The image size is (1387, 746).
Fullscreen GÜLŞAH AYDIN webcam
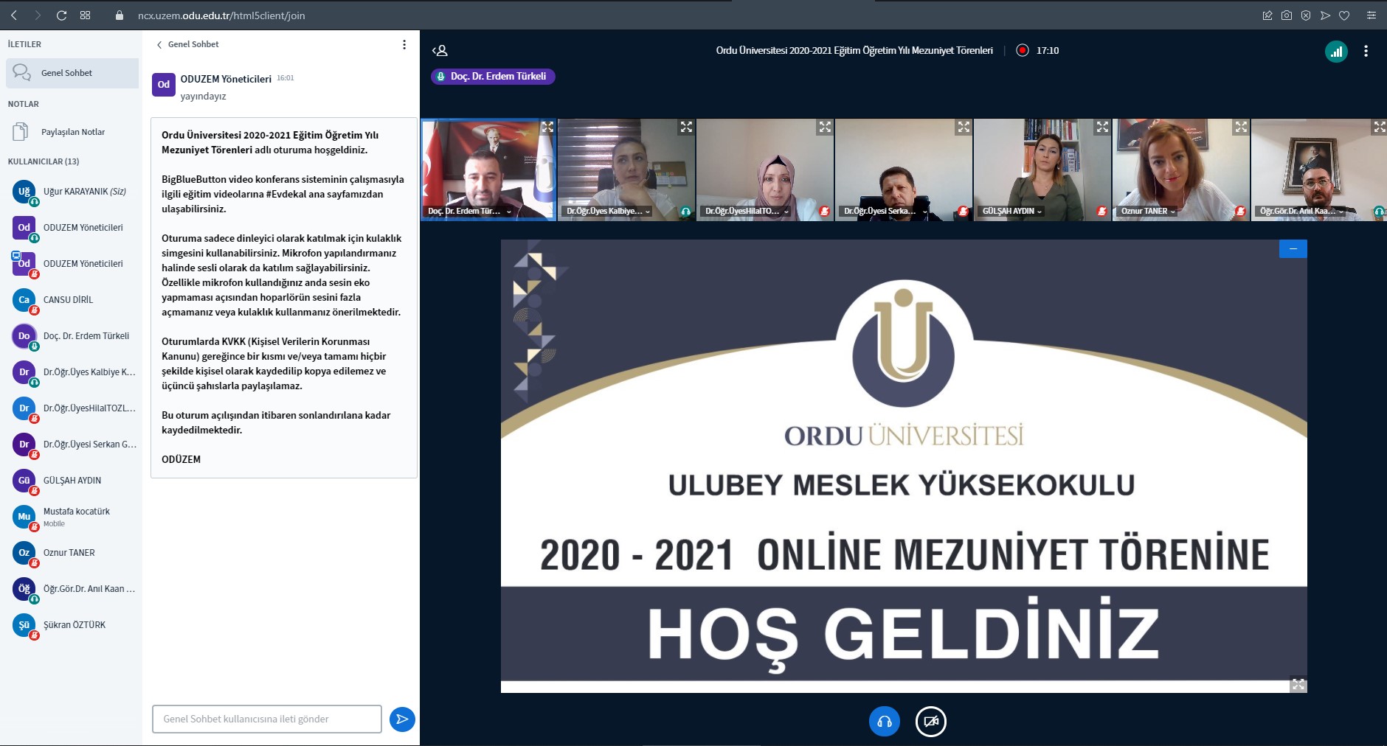(x=1102, y=128)
